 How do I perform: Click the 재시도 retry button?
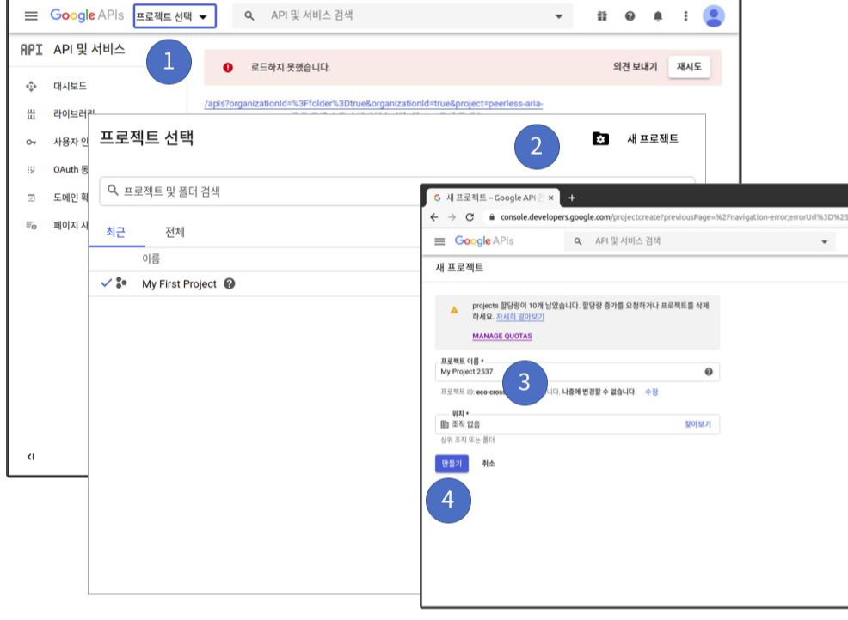coord(689,67)
